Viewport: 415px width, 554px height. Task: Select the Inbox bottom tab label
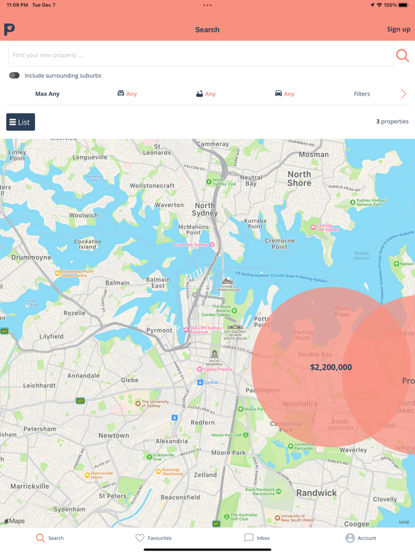[x=263, y=538]
